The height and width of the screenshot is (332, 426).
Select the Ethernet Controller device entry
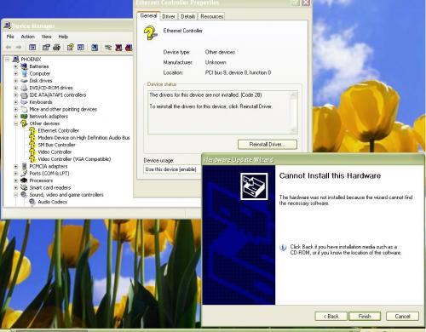click(58, 130)
